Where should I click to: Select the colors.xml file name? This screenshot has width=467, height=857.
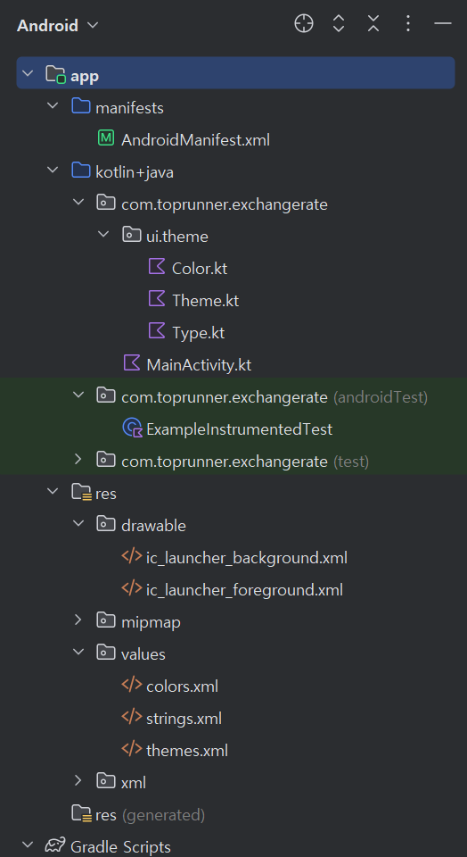(x=182, y=686)
